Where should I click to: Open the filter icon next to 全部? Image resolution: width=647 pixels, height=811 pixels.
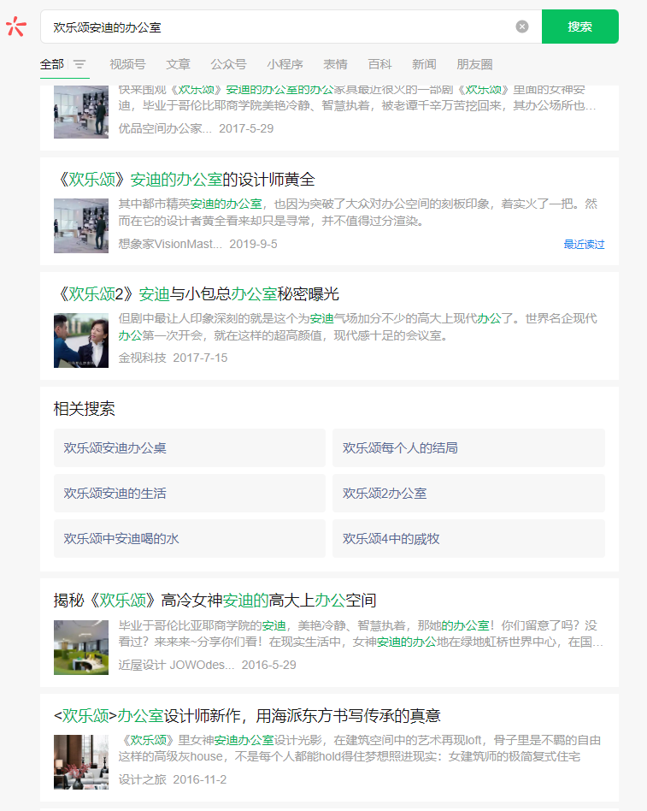(79, 64)
